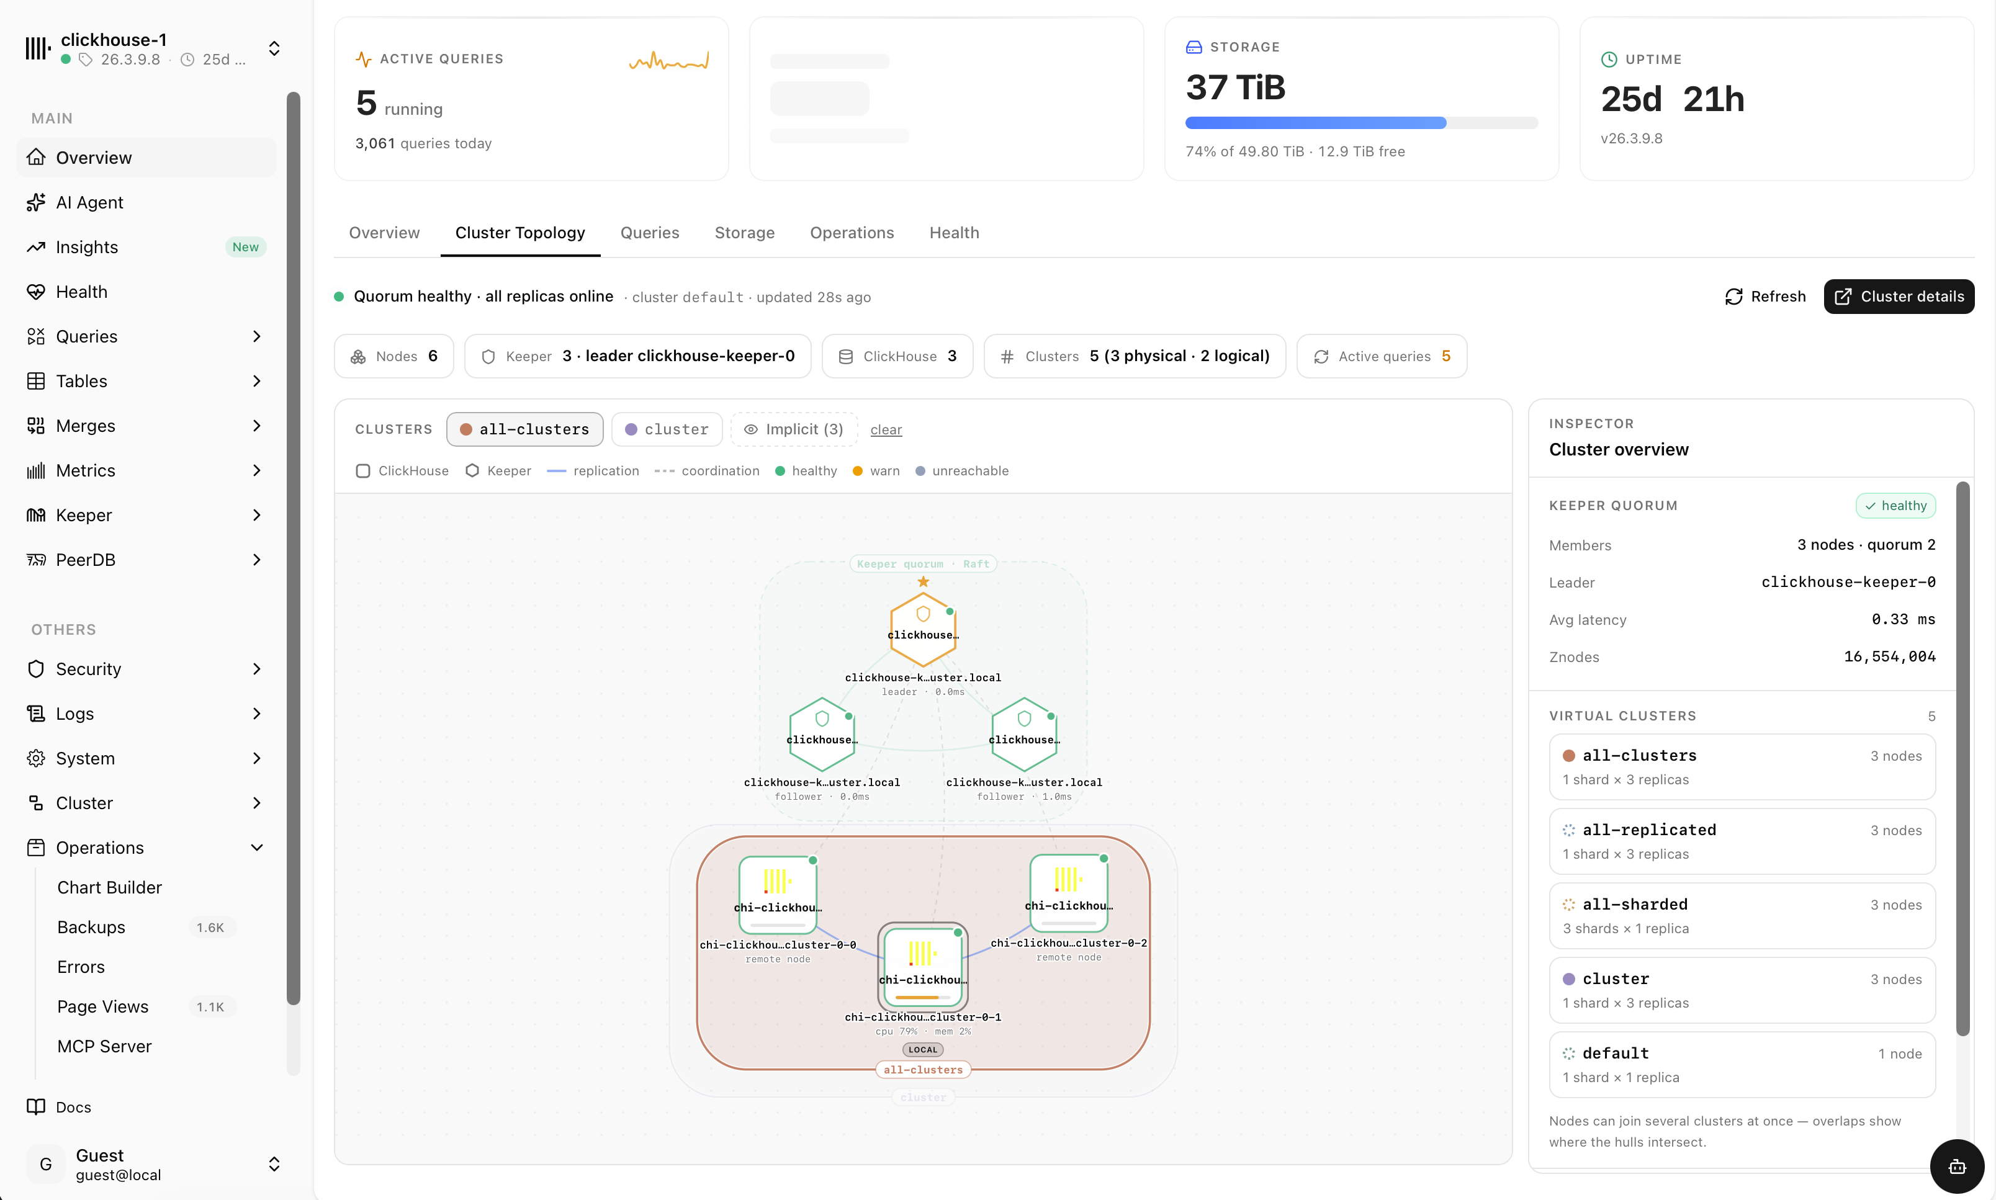Toggle the replication legend item
The width and height of the screenshot is (1996, 1200).
tap(593, 470)
